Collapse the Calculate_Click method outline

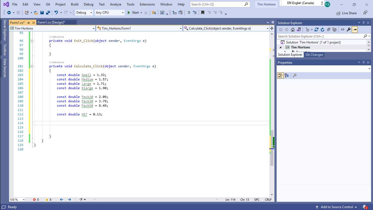tap(32, 66)
